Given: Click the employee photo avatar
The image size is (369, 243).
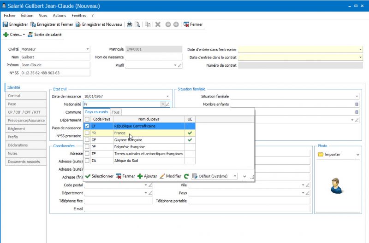Looking at the screenshot, I should point(336,186).
